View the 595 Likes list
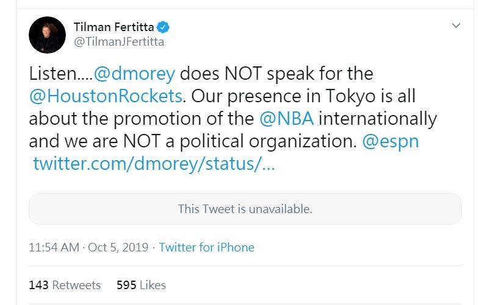 coord(141,285)
